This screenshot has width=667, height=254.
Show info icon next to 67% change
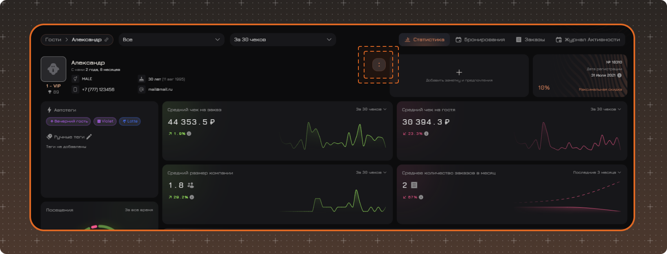(x=421, y=197)
